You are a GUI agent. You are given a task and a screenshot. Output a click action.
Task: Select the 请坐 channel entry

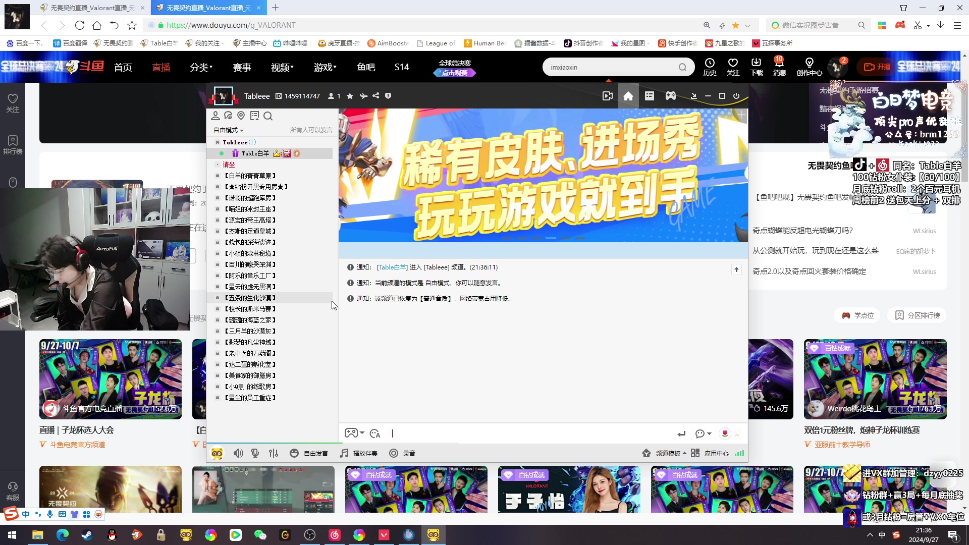229,165
